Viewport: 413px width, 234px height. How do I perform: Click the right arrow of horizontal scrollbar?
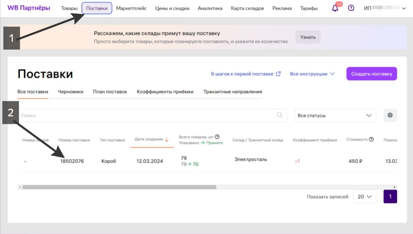[x=395, y=187]
